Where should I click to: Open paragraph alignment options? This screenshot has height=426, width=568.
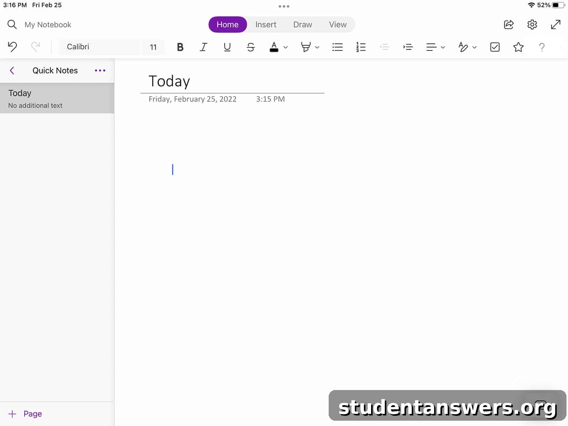click(x=435, y=47)
